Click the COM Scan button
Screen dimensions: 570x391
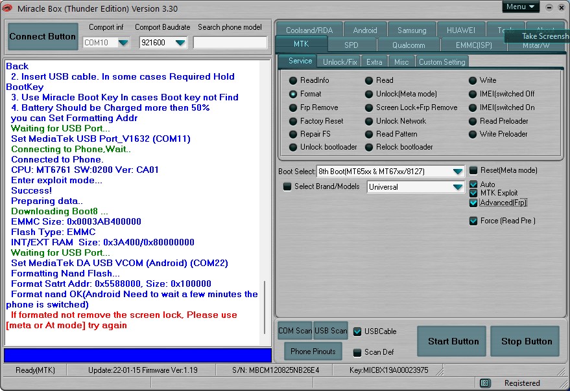tap(295, 331)
